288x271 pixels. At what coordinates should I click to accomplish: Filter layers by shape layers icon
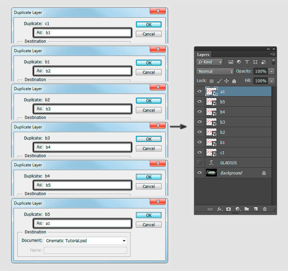(x=255, y=62)
